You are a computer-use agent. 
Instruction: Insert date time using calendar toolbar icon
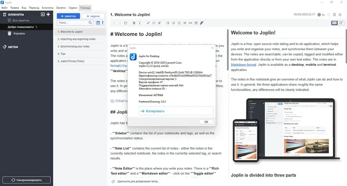point(196,23)
